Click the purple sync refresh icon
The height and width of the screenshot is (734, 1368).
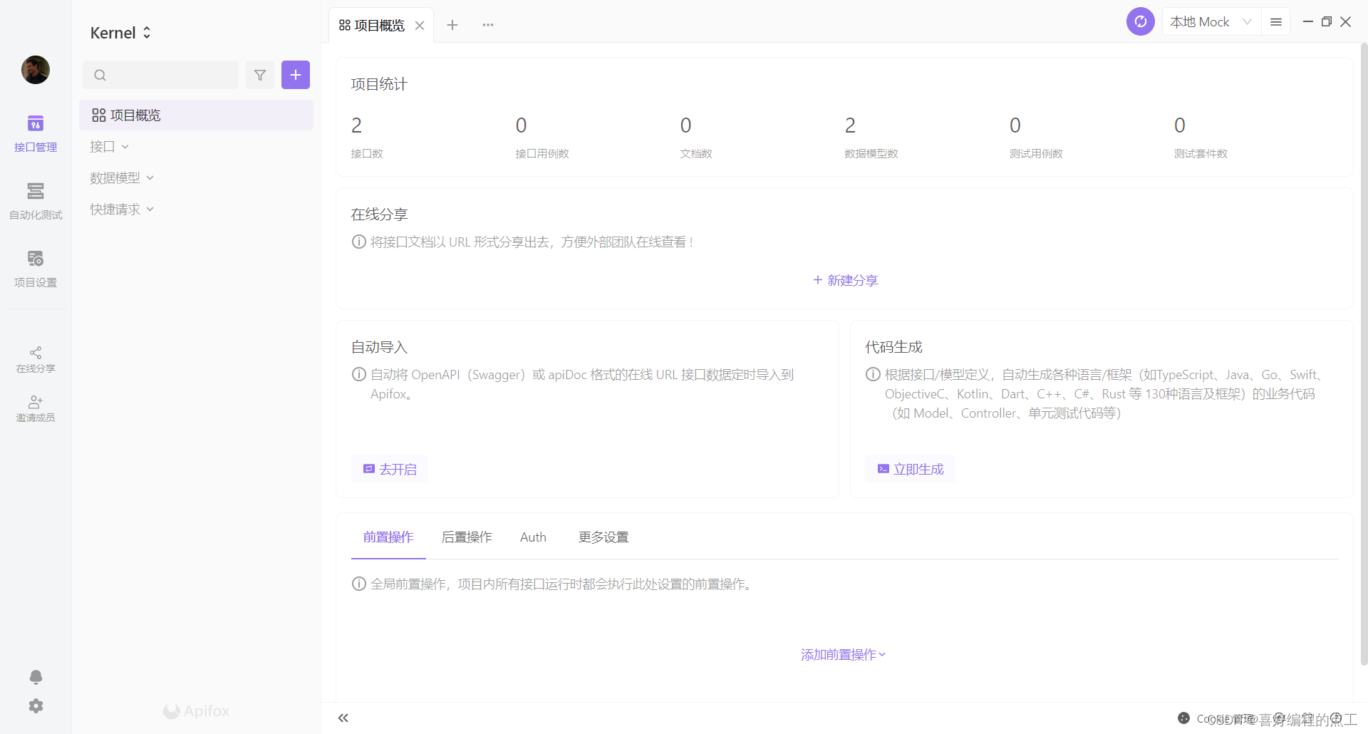point(1140,21)
